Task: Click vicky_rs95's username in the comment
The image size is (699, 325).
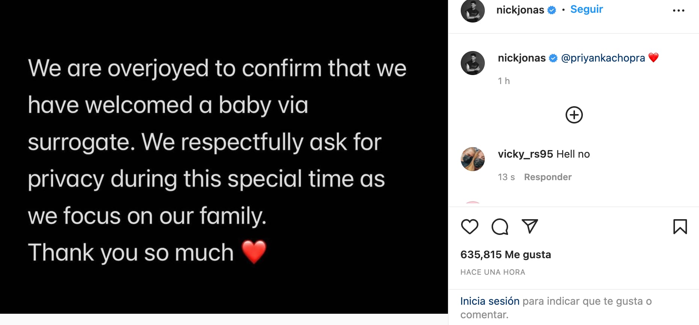Action: [x=525, y=154]
